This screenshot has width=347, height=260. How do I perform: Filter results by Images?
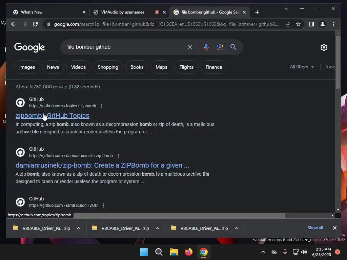pos(27,67)
